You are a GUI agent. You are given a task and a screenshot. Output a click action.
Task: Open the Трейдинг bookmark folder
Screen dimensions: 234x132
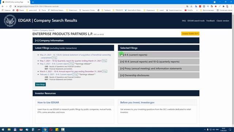coord(106,10)
